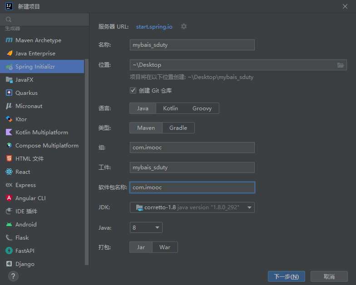This screenshot has width=356, height=285.
Task: Browse for location with folder icon
Action: pos(341,65)
